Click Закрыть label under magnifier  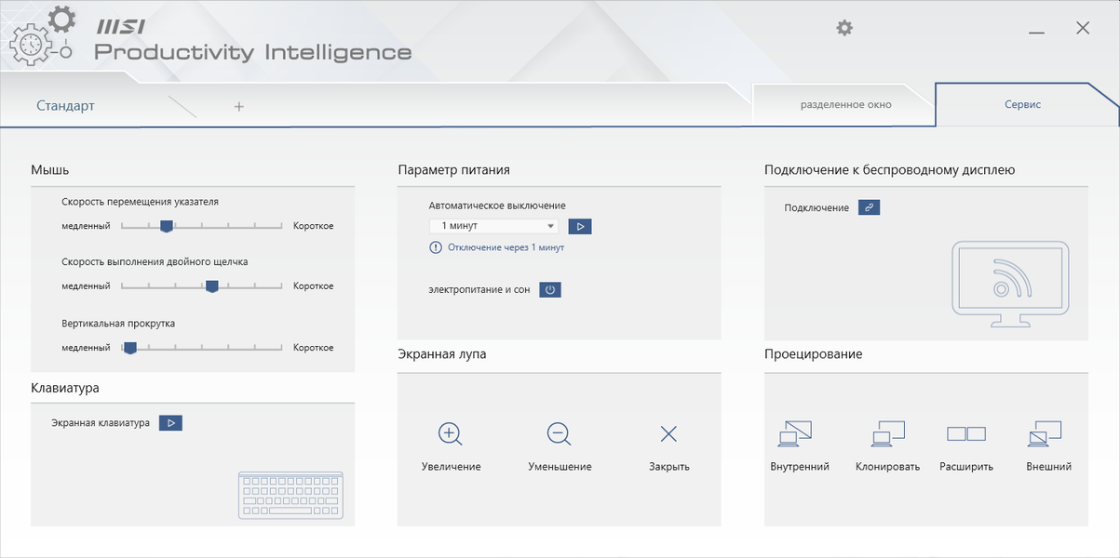coord(669,467)
